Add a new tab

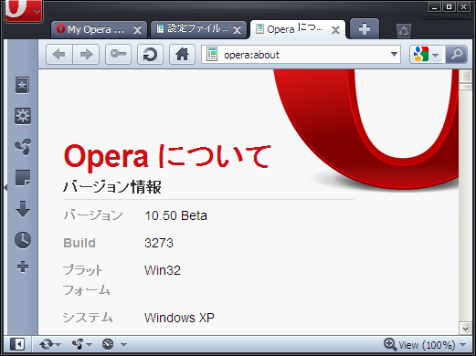coord(365,29)
